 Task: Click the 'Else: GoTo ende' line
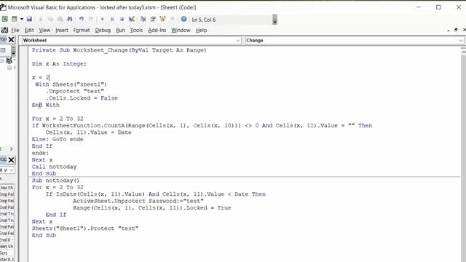58,139
